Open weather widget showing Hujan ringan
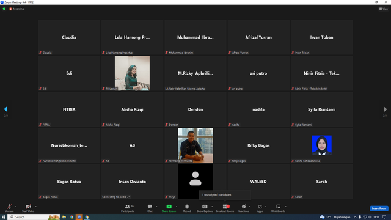The height and width of the screenshot is (220, 391). tap(335, 217)
